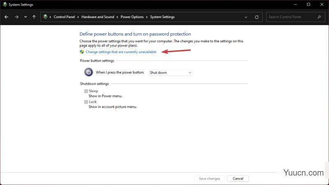
Task: Toggle the Lock checkbox
Action: (x=86, y=102)
